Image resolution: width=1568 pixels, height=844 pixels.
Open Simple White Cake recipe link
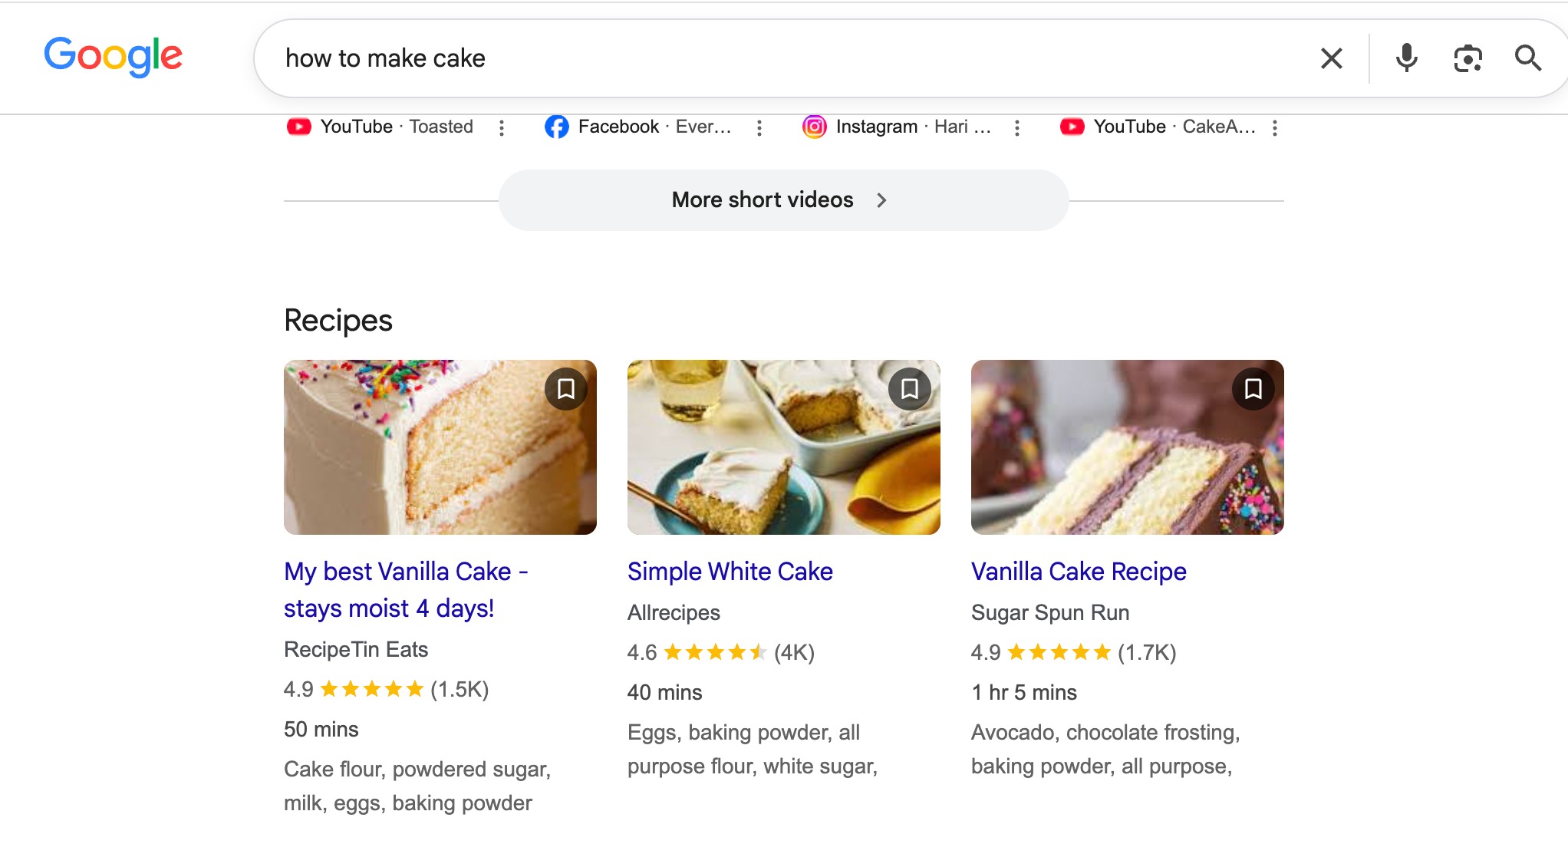730,572
